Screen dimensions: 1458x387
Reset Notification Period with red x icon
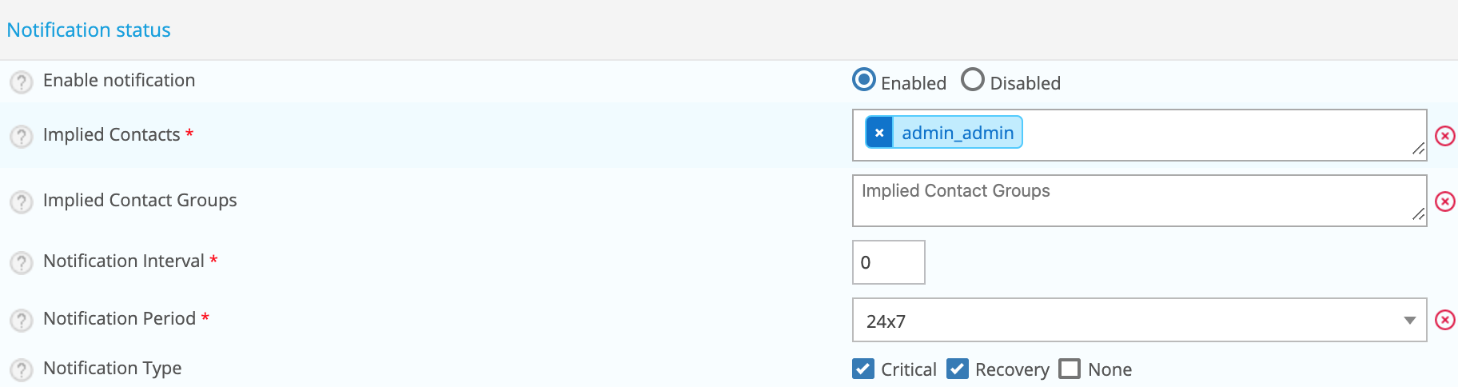[1445, 320]
